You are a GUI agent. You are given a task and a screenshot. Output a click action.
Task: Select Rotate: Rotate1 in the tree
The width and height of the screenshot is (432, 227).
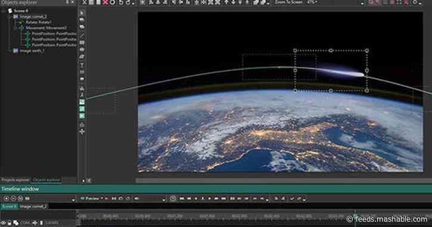click(38, 22)
